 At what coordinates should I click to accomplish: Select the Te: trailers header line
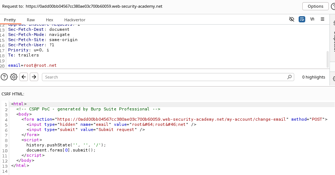[24, 55]
